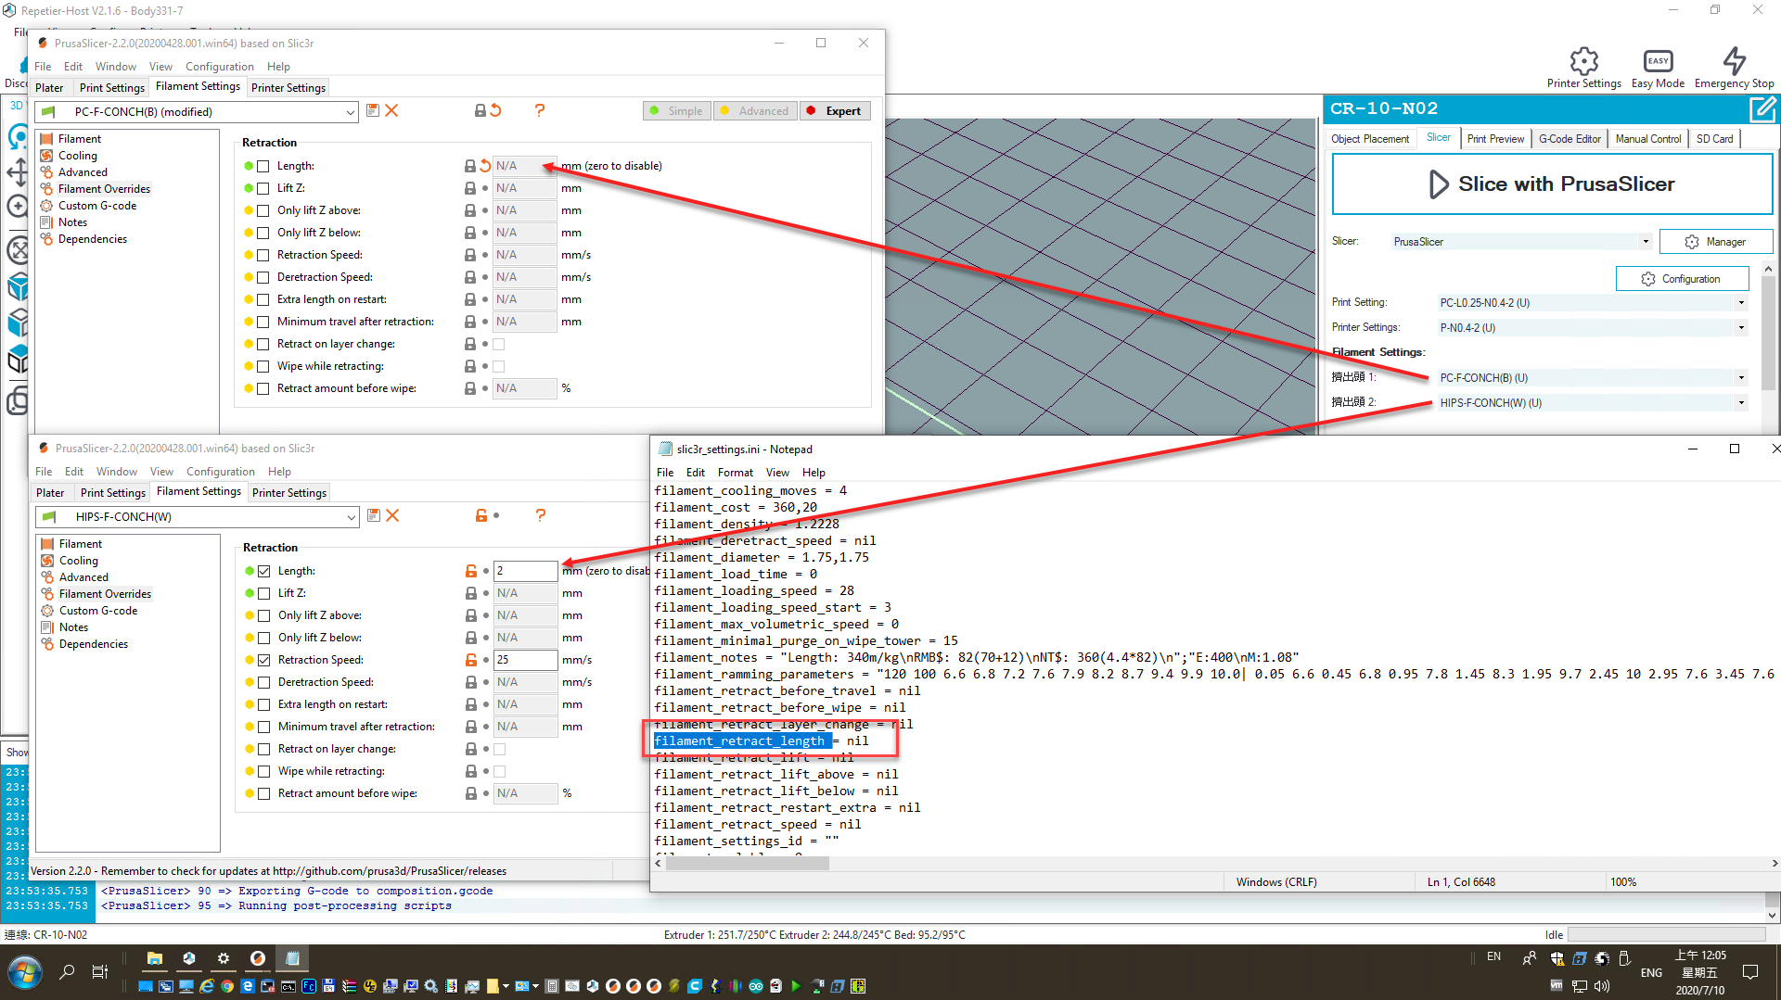The image size is (1781, 1000).
Task: Switch Repetier-Host to Easy Mode
Action: (x=1658, y=61)
